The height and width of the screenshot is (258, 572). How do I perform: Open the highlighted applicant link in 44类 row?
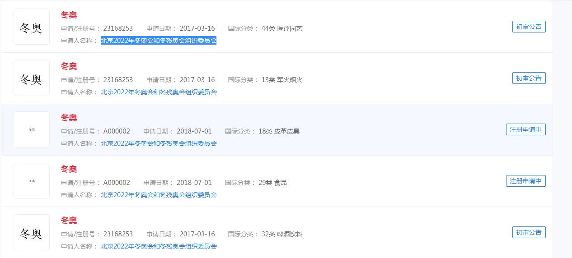159,41
